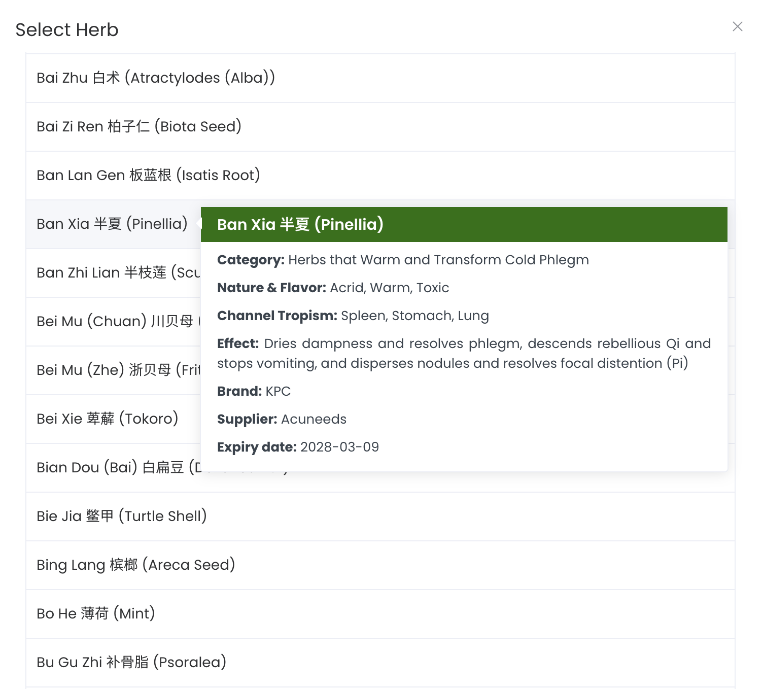Choose Bian Dou (Bai) herb
Screen dimensions: 762x689
[x=118, y=468]
